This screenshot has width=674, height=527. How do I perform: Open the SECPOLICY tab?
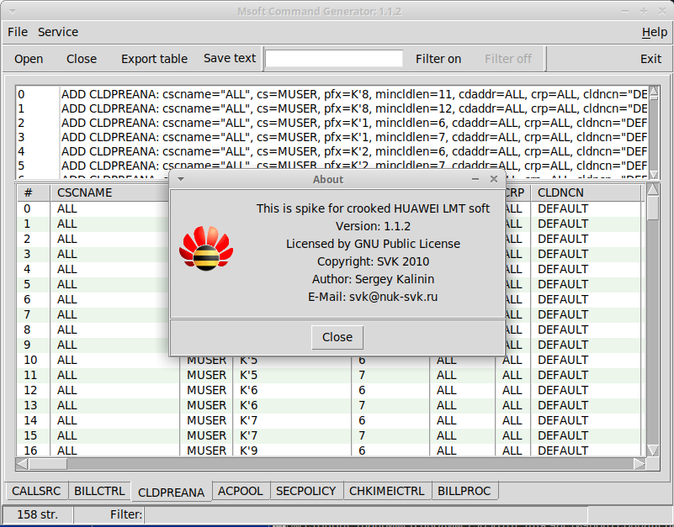tap(306, 491)
